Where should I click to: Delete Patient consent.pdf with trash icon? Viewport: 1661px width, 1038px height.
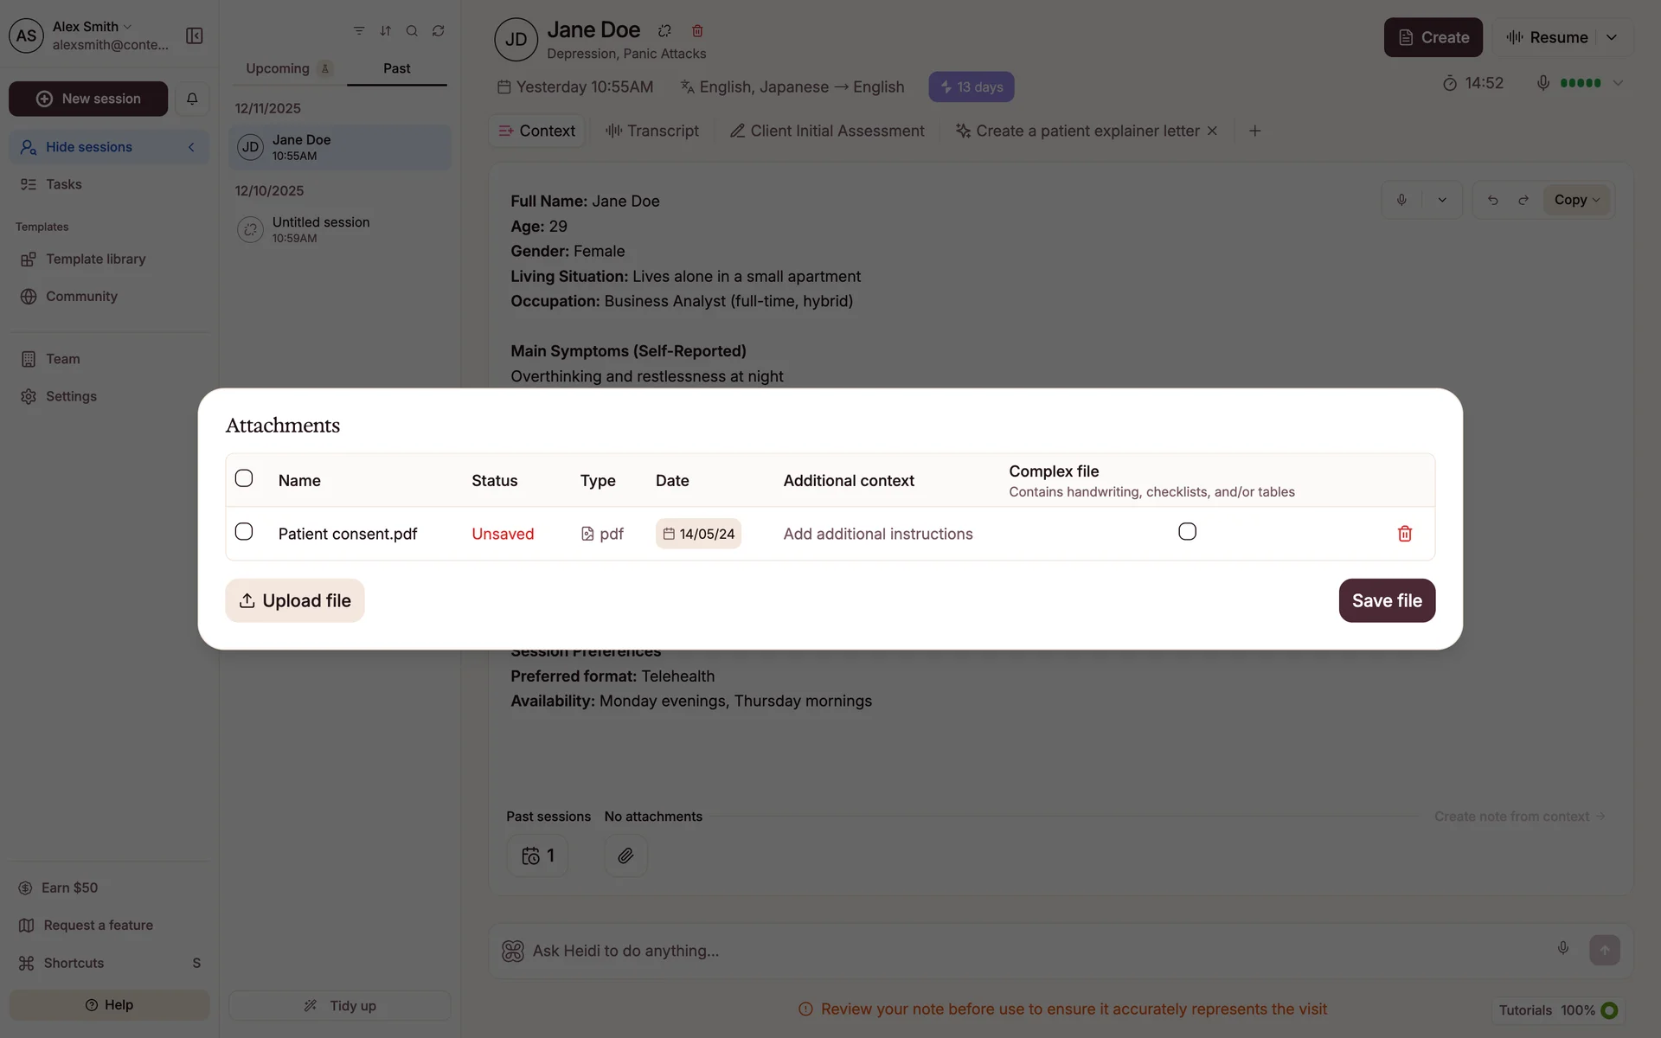click(x=1404, y=534)
